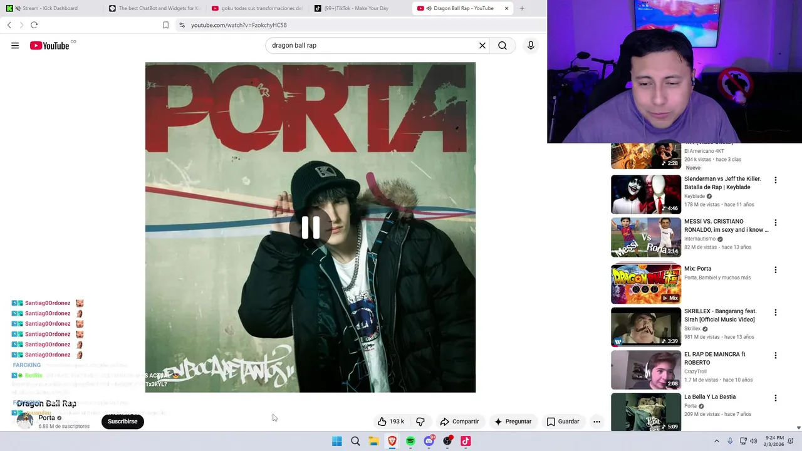
Task: Go back in browser history
Action: click(x=9, y=25)
